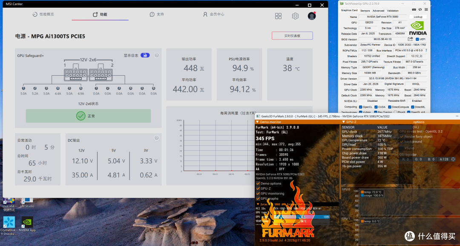Click 12.10 V reading in DC输出
Image resolution: width=460 pixels, height=246 pixels.
pos(82,161)
